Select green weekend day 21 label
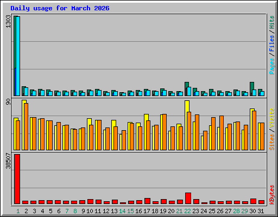Image resolution: width=278 pixels, height=217 pixels. pyautogui.click(x=179, y=211)
